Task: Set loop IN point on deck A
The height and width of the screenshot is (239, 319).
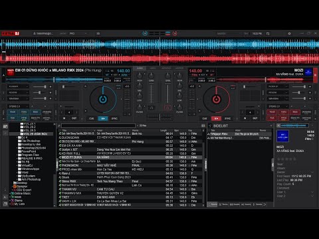Action: pos(64,118)
